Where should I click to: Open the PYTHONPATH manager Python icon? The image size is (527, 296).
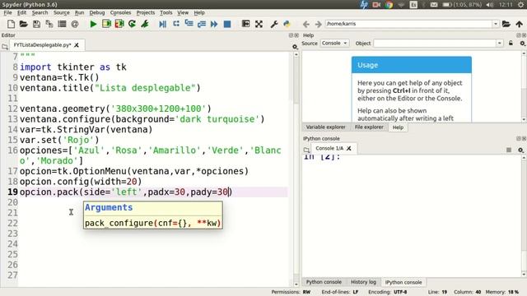coord(287,24)
